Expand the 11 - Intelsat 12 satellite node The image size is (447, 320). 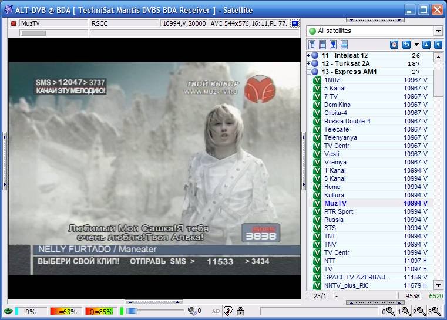309,56
